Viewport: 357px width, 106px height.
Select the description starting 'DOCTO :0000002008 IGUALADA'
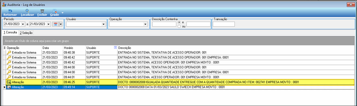pos(236,82)
